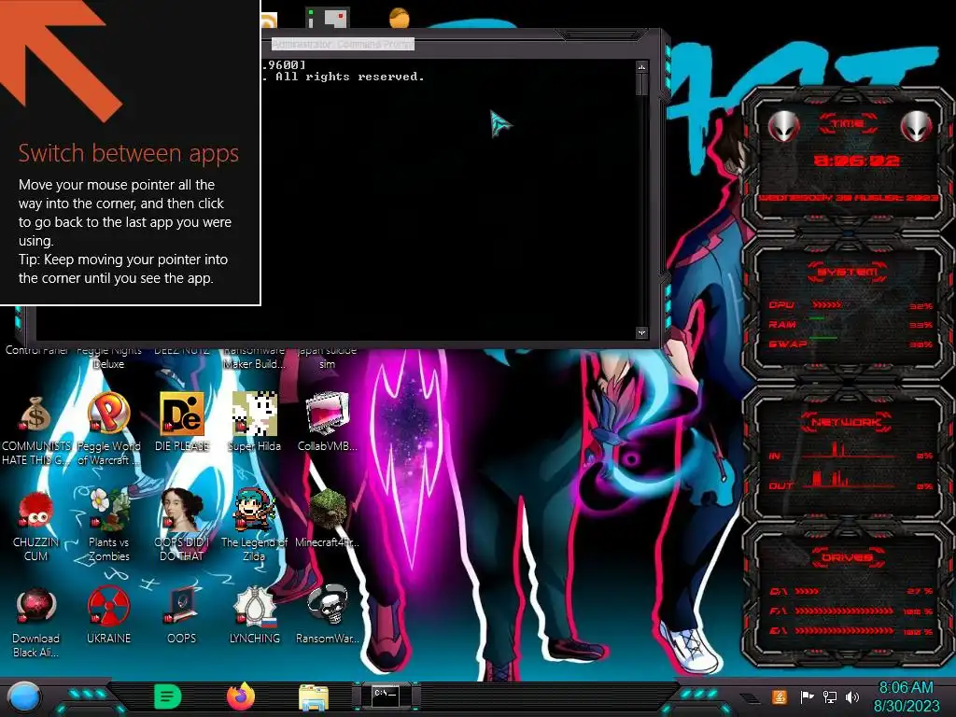Screen dimensions: 956x717
Task: Click the date line on TIME widget
Action: [x=848, y=198]
